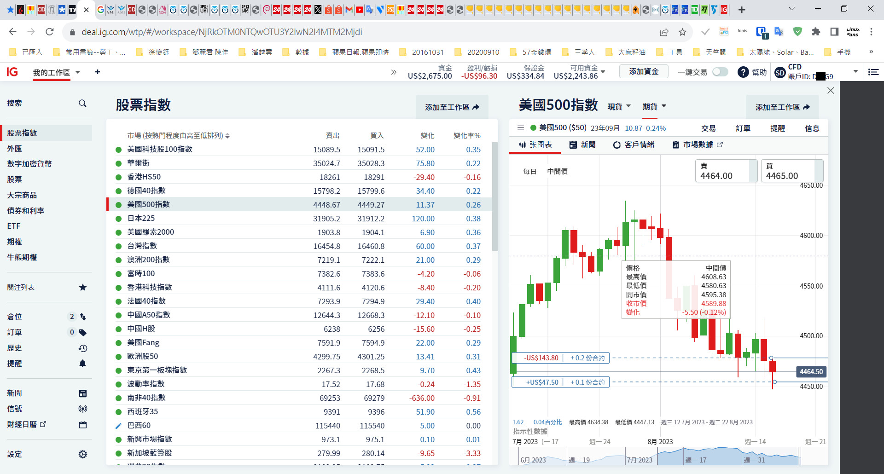The image size is (884, 474).
Task: Click the index list vertical scrollbar
Action: tap(495, 197)
